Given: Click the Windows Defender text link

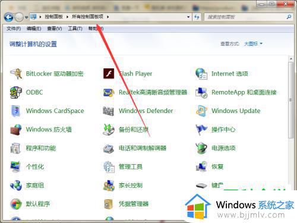Looking at the screenshot, I should [146, 111].
